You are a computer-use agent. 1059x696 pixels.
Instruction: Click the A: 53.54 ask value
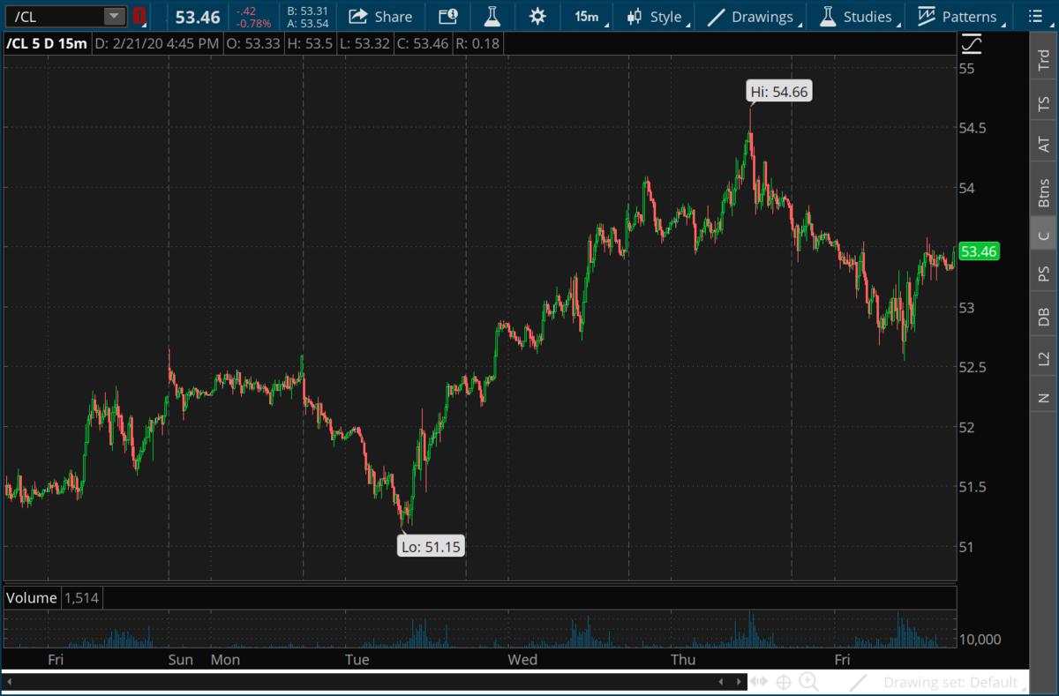point(308,23)
